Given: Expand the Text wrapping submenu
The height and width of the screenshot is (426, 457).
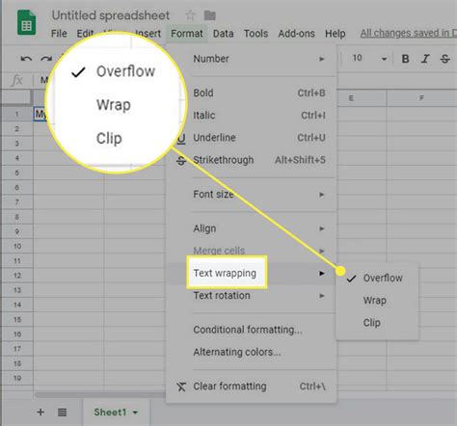Looking at the screenshot, I should [252, 274].
